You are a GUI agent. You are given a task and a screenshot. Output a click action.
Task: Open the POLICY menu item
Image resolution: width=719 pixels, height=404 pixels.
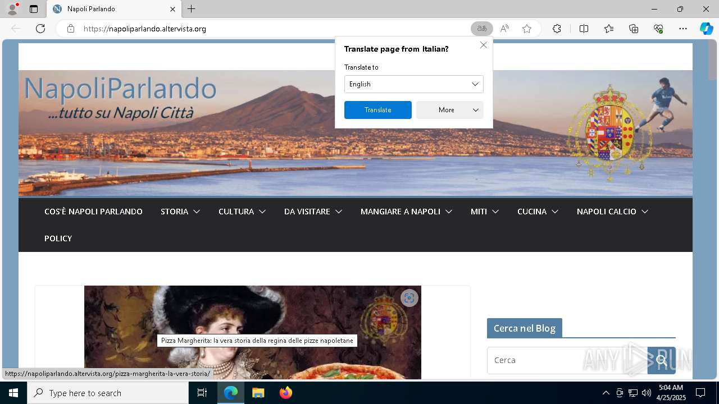pos(58,238)
